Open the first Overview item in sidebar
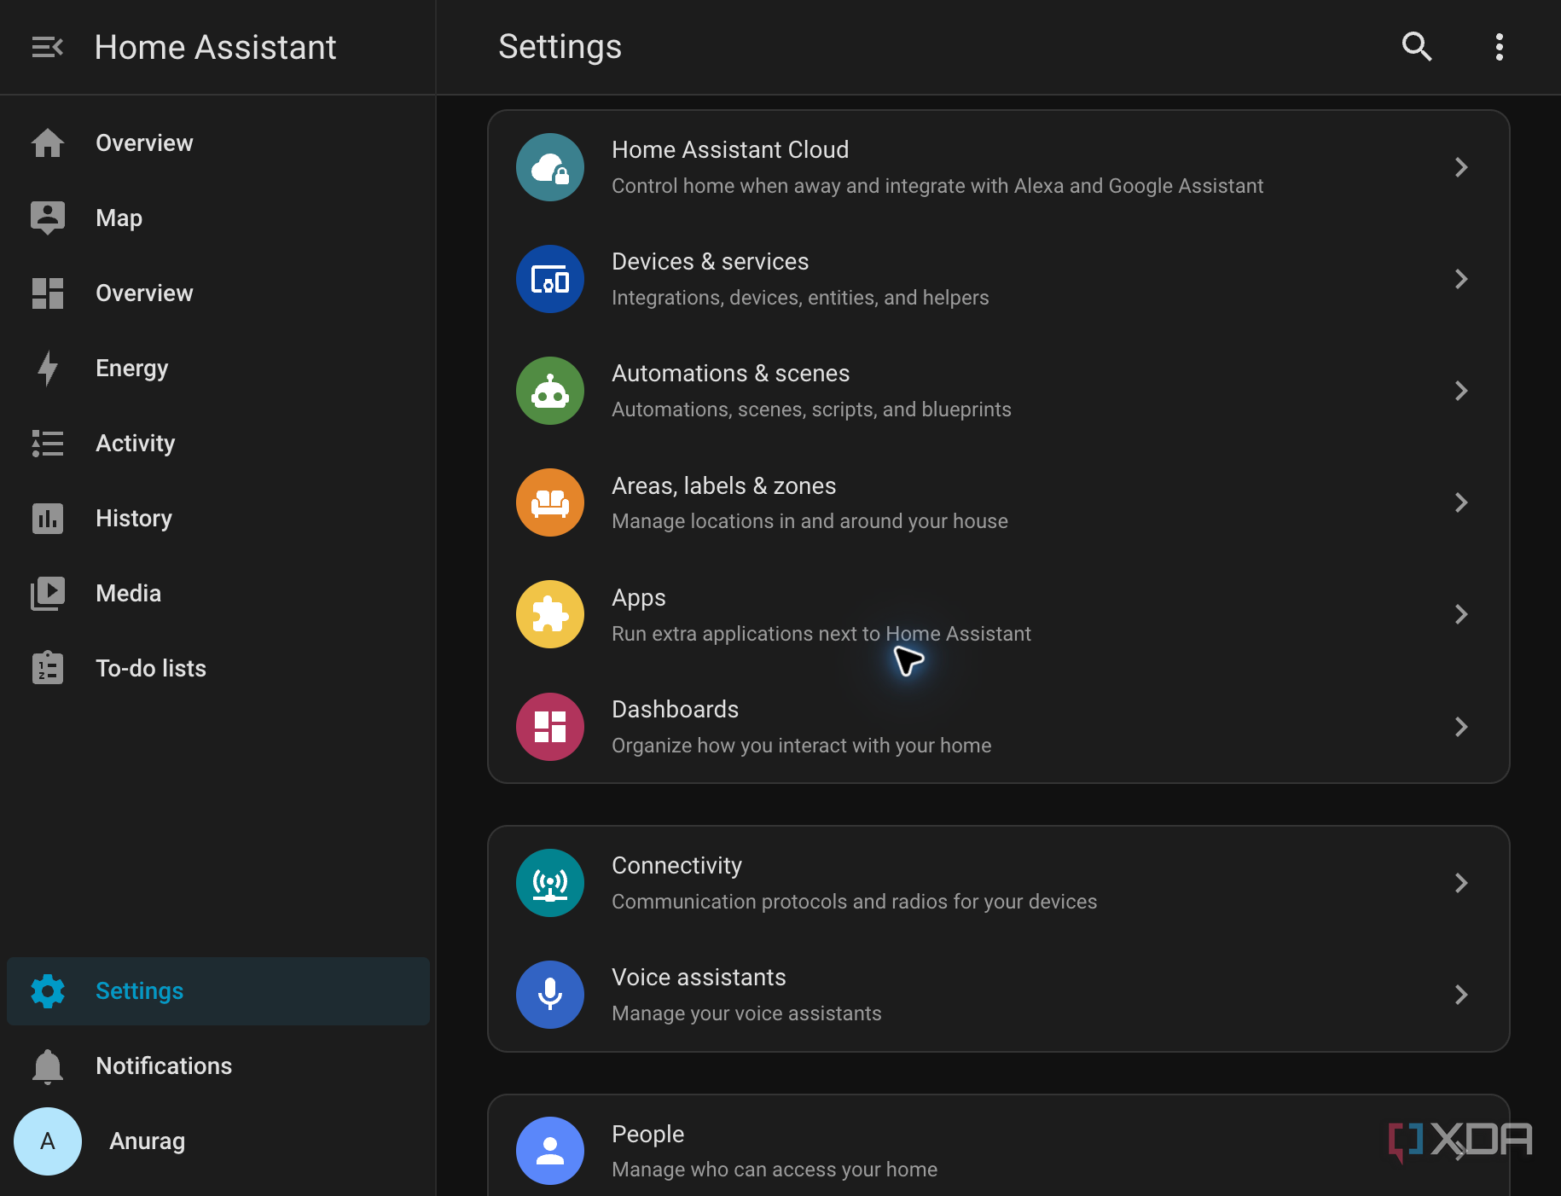 [218, 143]
